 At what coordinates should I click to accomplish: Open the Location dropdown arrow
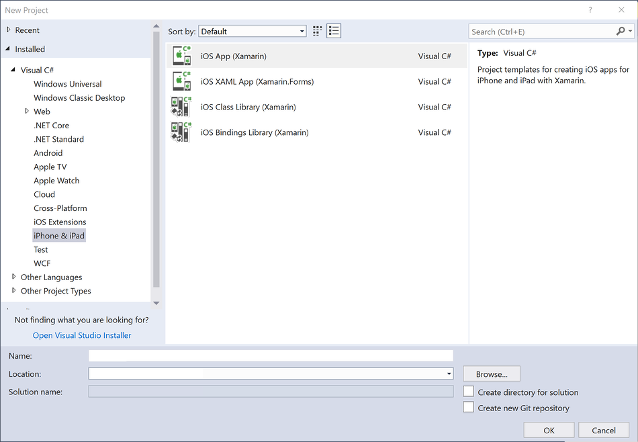[x=447, y=373]
